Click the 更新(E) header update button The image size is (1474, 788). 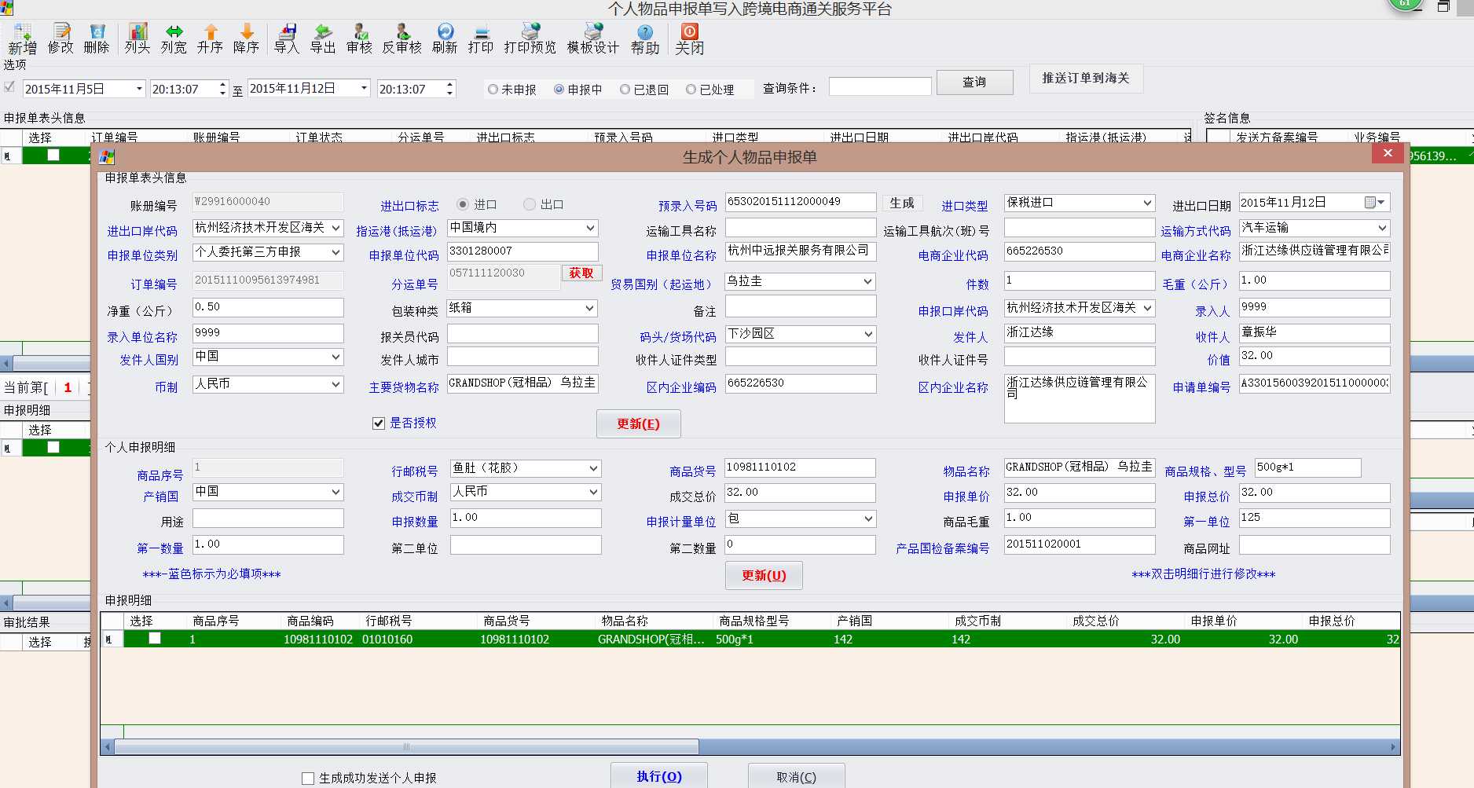[638, 424]
